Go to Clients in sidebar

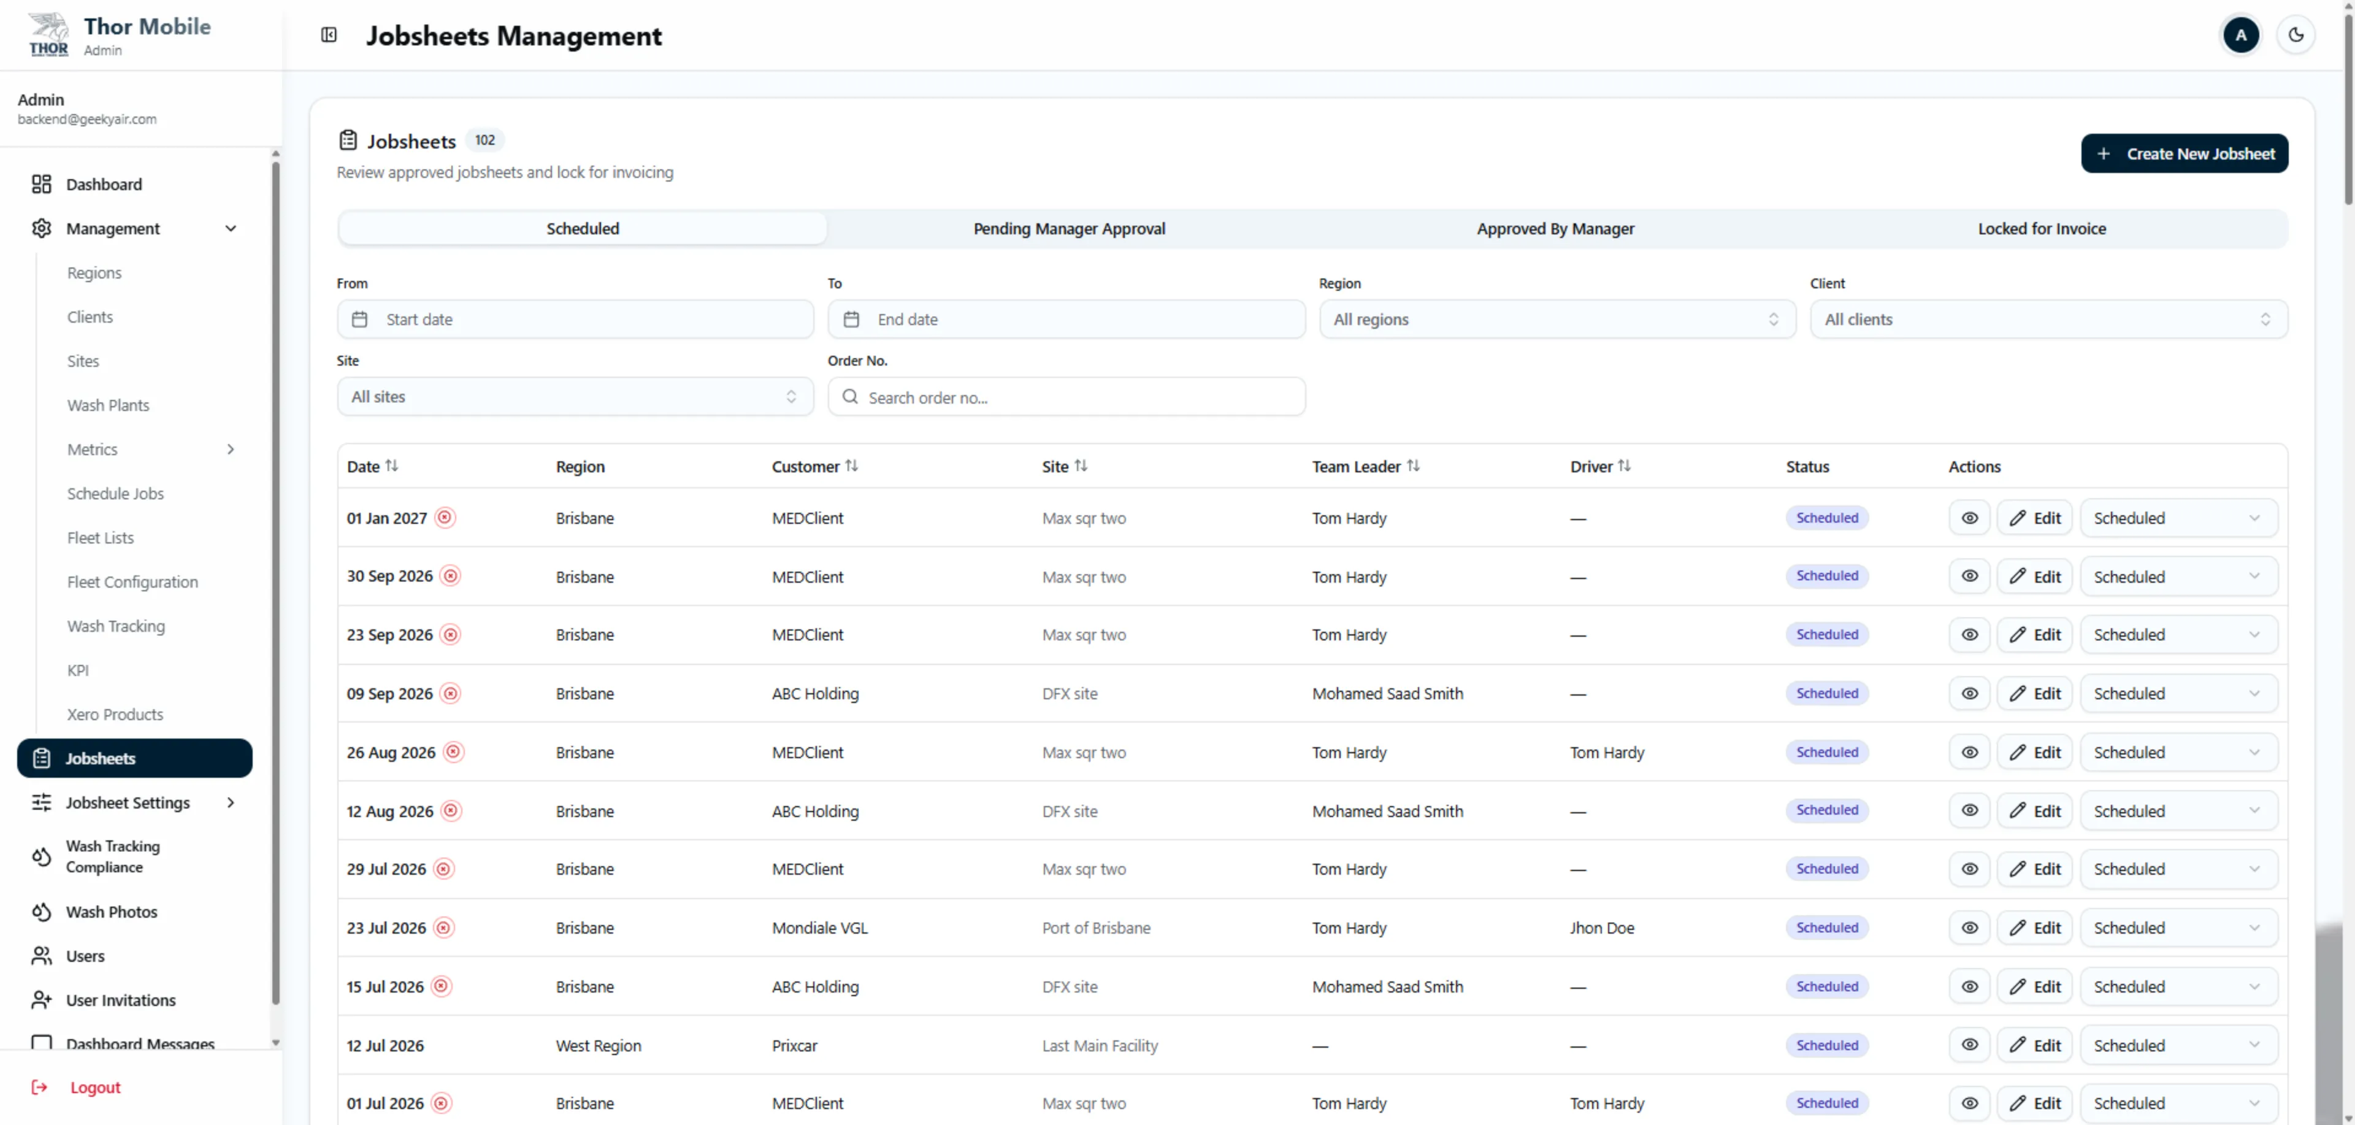click(x=90, y=317)
